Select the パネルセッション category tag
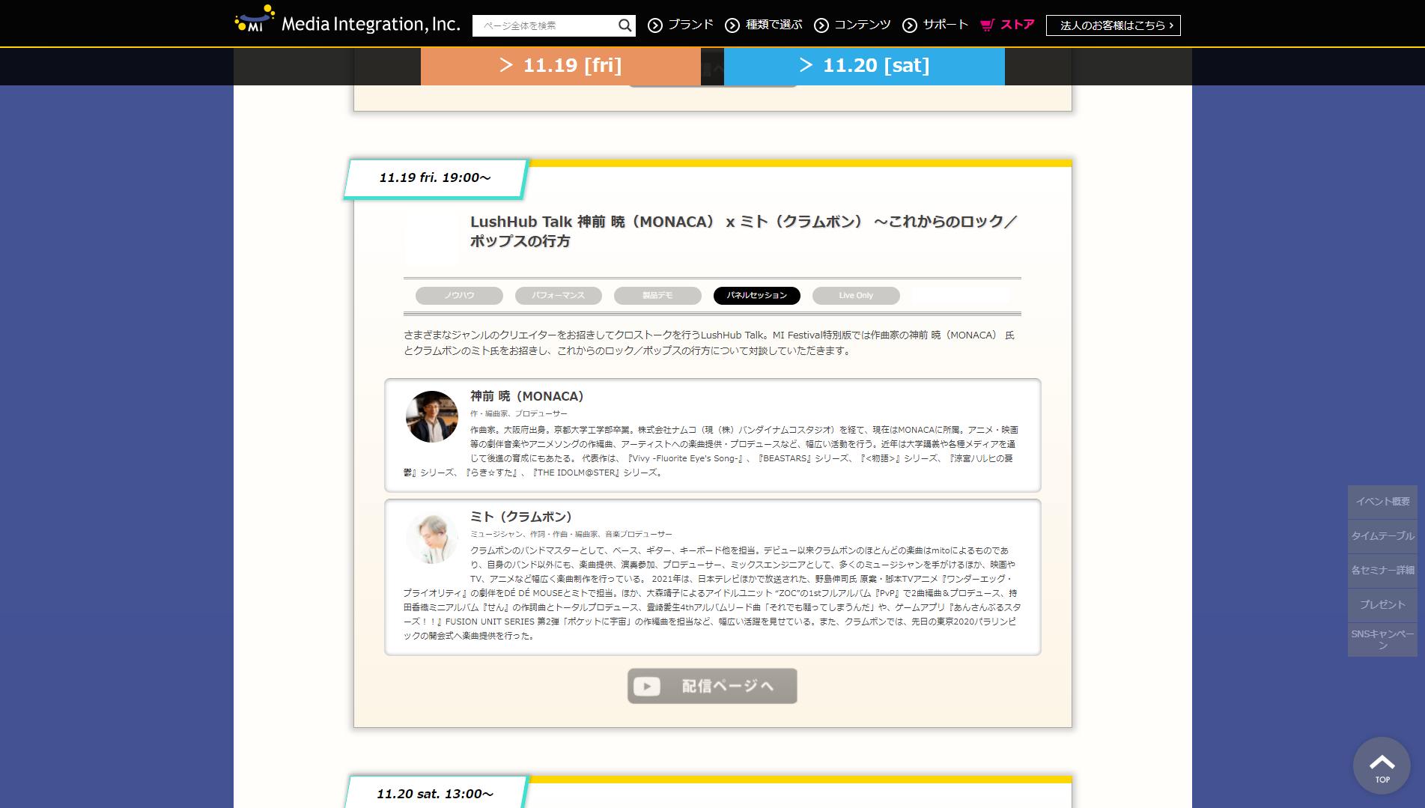1425x808 pixels. coord(757,296)
